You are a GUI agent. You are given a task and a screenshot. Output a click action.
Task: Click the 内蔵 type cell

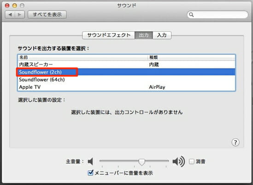154,64
